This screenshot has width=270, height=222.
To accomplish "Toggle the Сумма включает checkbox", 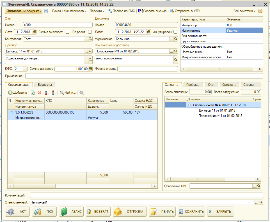I will (x=67, y=32).
